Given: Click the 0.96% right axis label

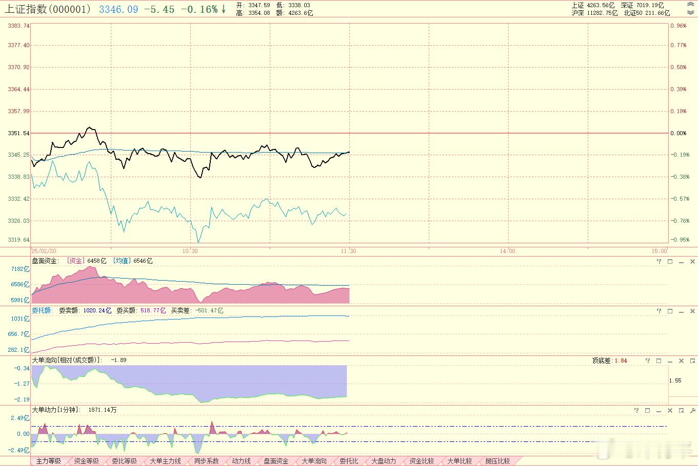Looking at the screenshot, I should [679, 26].
